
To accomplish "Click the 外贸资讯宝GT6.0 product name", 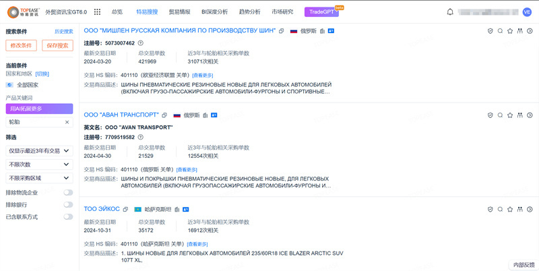I will pos(66,12).
